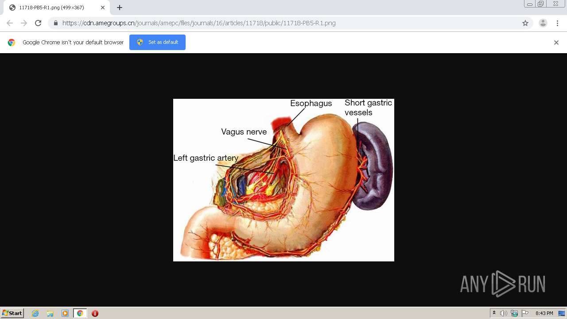Click the browser forward arrow

pos(24,23)
